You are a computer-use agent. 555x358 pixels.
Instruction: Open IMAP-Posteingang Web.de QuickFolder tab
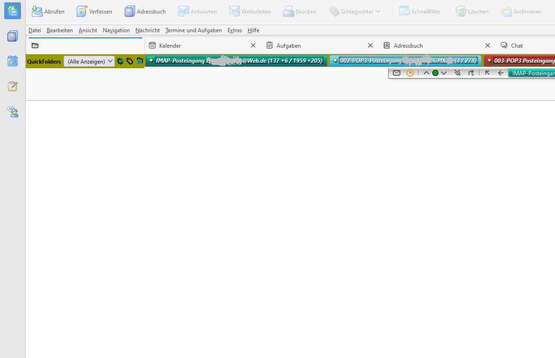pos(236,61)
